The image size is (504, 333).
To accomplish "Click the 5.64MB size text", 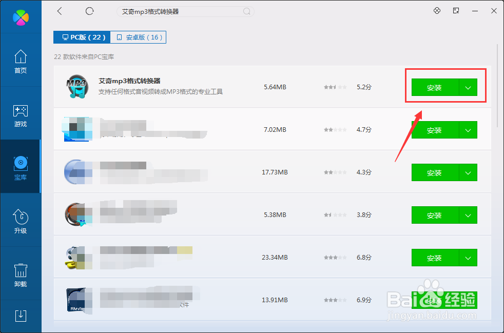I will [275, 87].
